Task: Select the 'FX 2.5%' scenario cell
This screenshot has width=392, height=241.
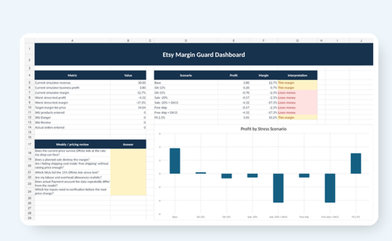Action: click(186, 117)
